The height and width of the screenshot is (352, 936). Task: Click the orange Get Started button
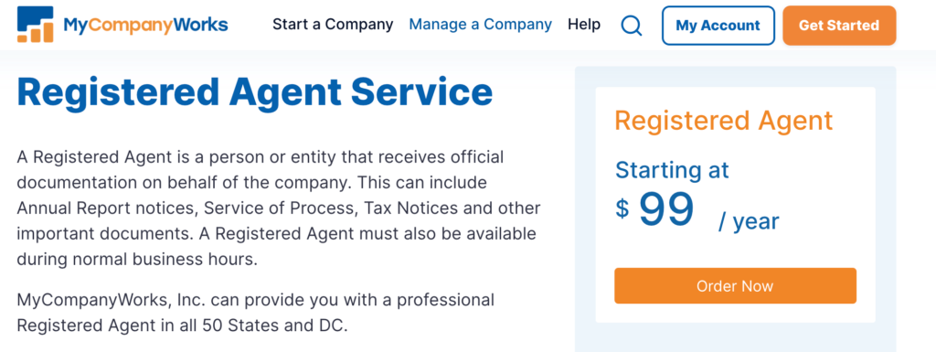coord(839,26)
